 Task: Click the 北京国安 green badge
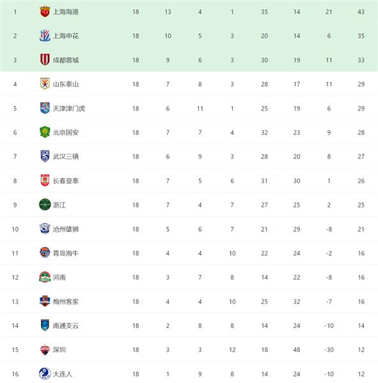pos(45,132)
